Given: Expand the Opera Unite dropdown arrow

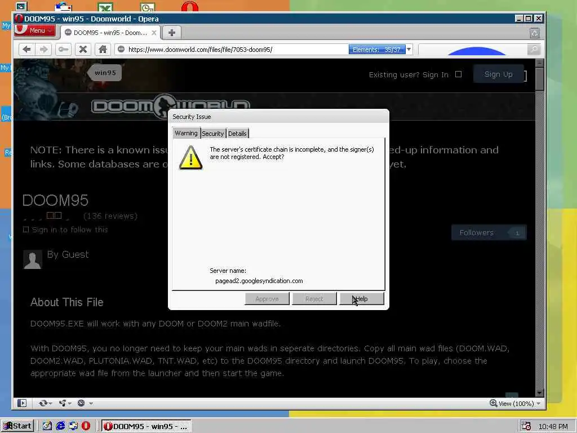Looking at the screenshot, I should (x=69, y=404).
